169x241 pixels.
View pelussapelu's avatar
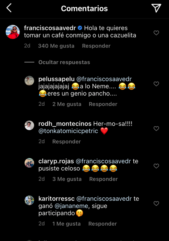click(x=29, y=80)
